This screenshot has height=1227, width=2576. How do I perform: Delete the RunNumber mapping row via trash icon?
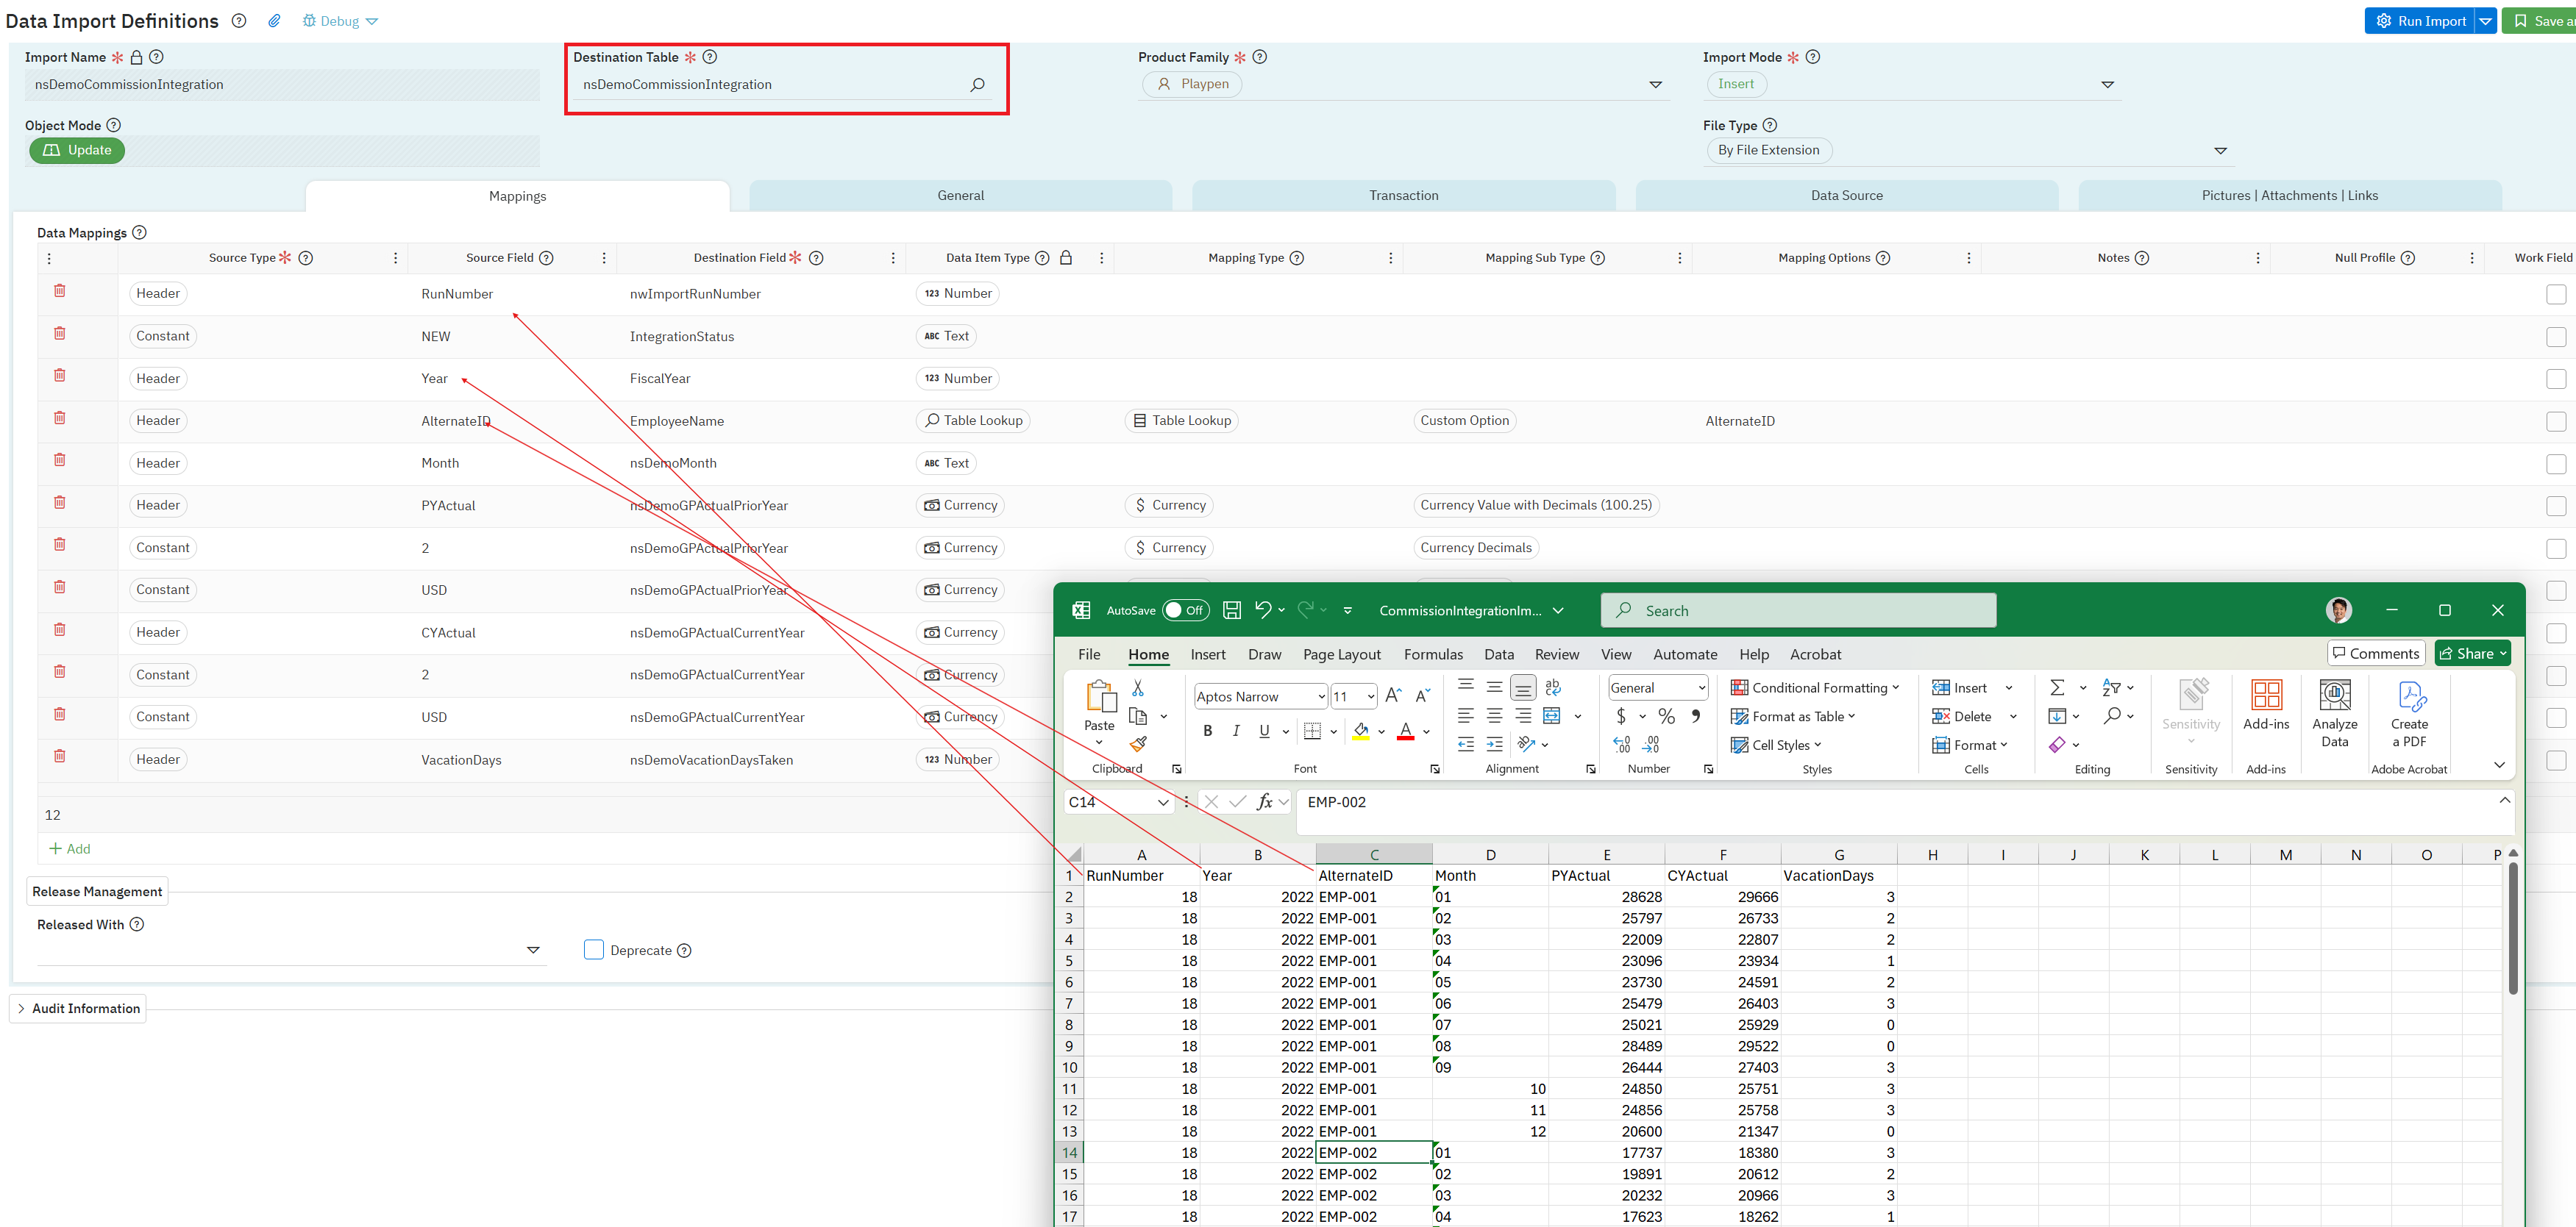tap(60, 291)
